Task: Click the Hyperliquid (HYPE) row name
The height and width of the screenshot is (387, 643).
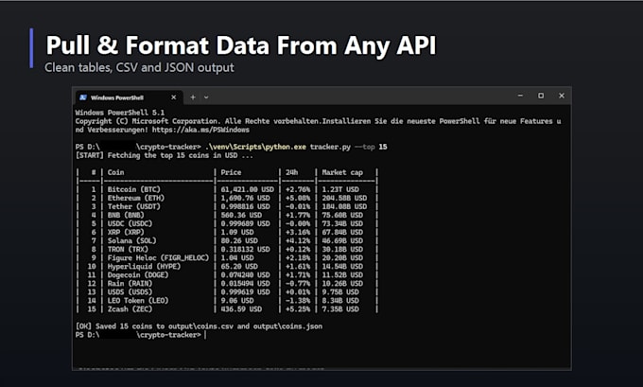Action: (144, 266)
